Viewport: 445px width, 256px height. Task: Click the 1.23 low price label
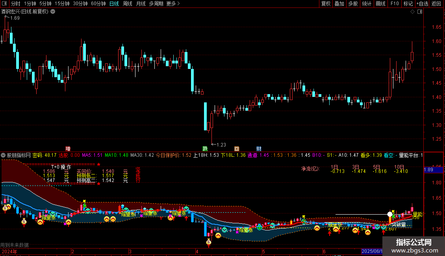click(x=221, y=145)
